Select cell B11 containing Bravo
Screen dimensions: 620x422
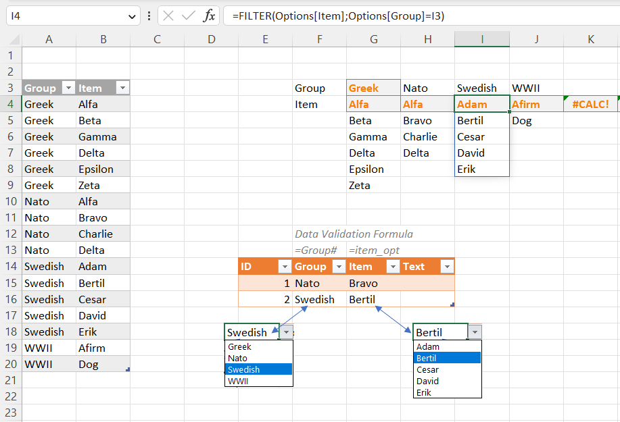click(x=103, y=217)
